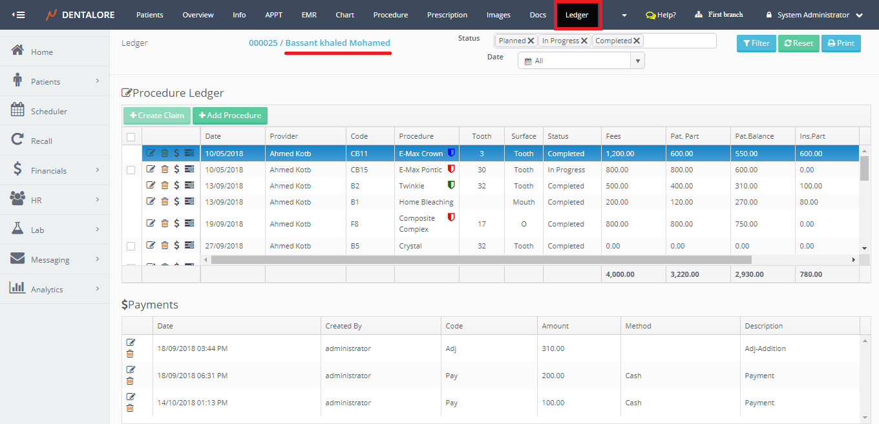879x424 pixels.
Task: Remove the Planned status filter tag
Action: click(x=531, y=41)
